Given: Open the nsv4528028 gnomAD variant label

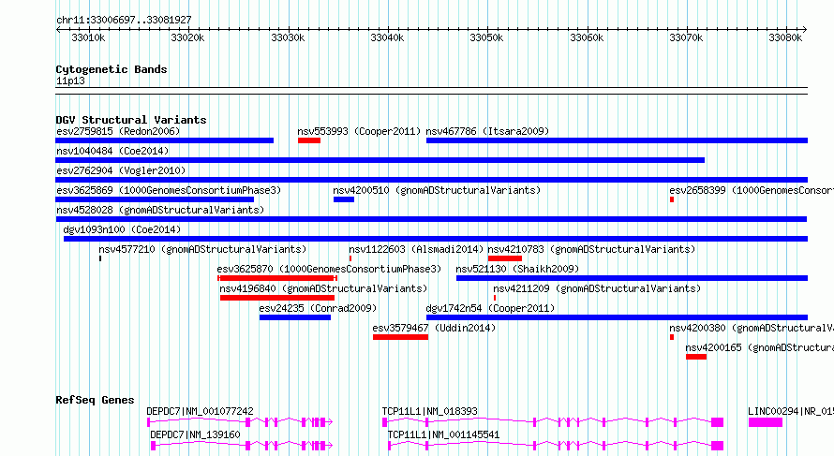Looking at the screenshot, I should 160,210.
